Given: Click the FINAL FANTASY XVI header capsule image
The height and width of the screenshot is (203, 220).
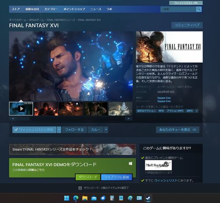Looking at the screenshot, I should (169, 47).
